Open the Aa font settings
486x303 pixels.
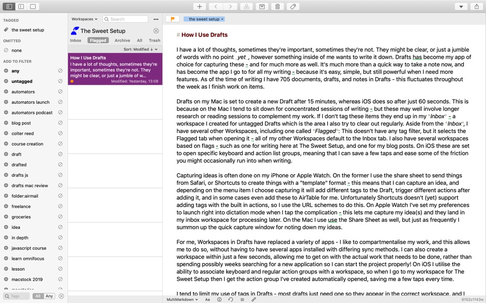tap(208, 300)
